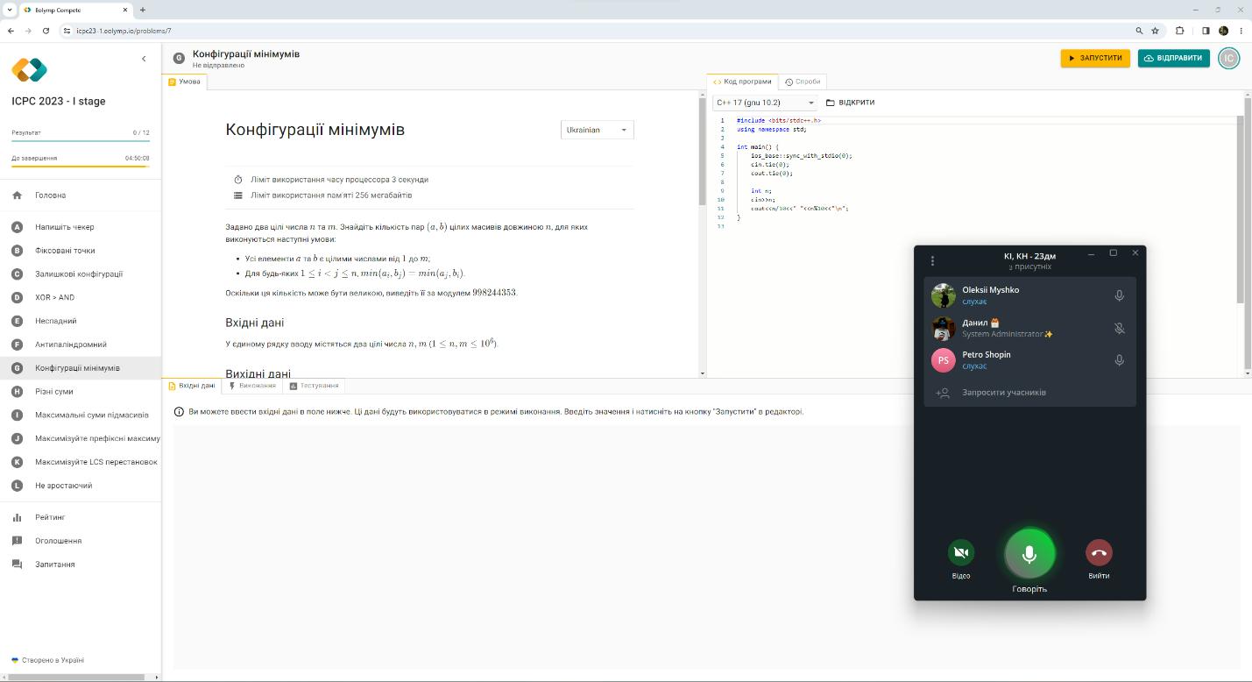Bookmark the page with the star icon
The image size is (1252, 682).
pyautogui.click(x=1156, y=31)
